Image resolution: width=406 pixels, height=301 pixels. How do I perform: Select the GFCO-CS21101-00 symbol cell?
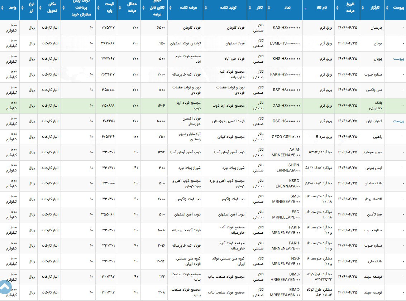[x=286, y=137]
